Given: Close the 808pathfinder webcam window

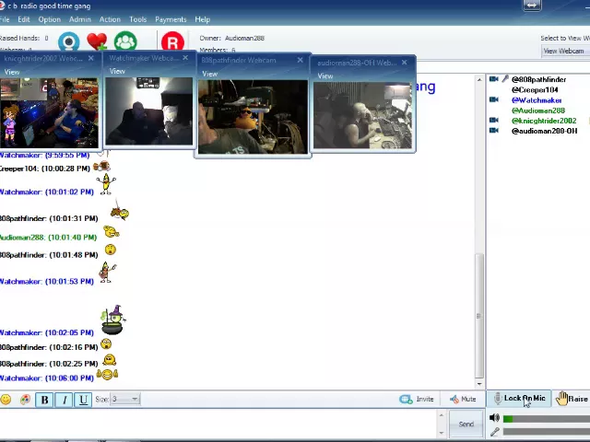Looking at the screenshot, I should tap(301, 60).
